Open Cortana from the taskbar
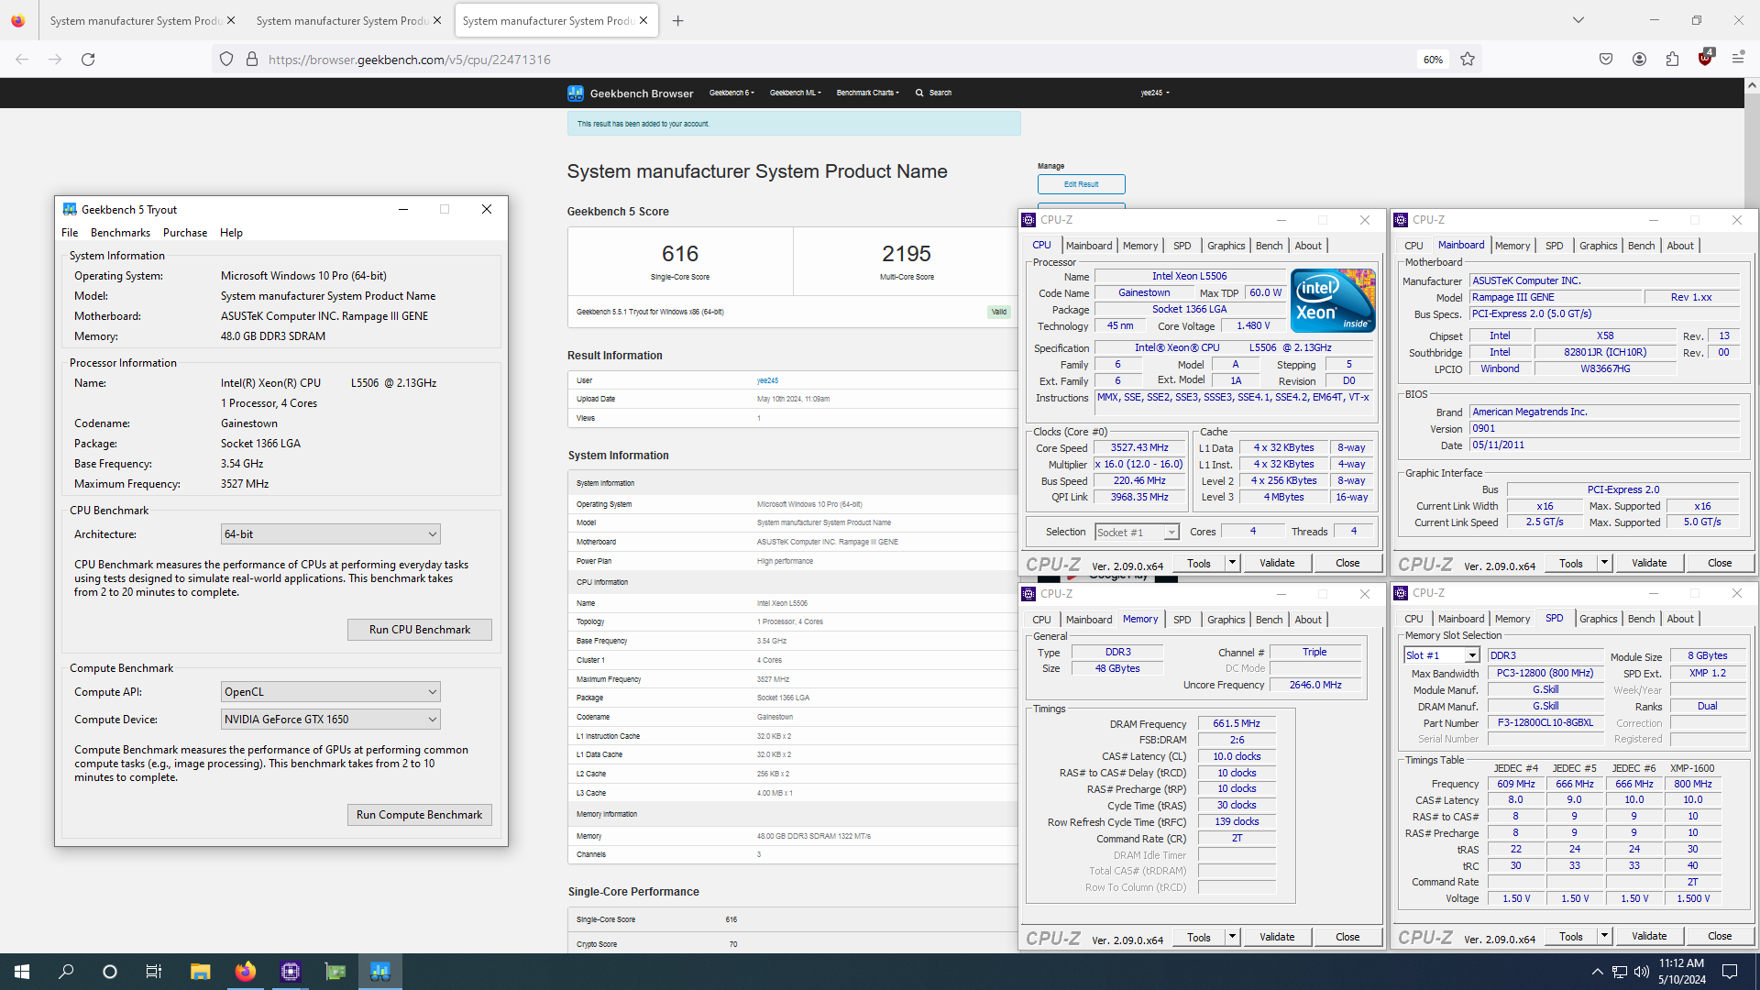The height and width of the screenshot is (990, 1760). (110, 972)
